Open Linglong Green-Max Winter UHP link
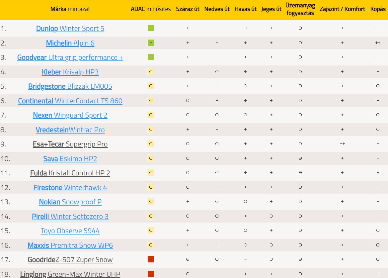The width and height of the screenshot is (388, 278). tap(70, 274)
